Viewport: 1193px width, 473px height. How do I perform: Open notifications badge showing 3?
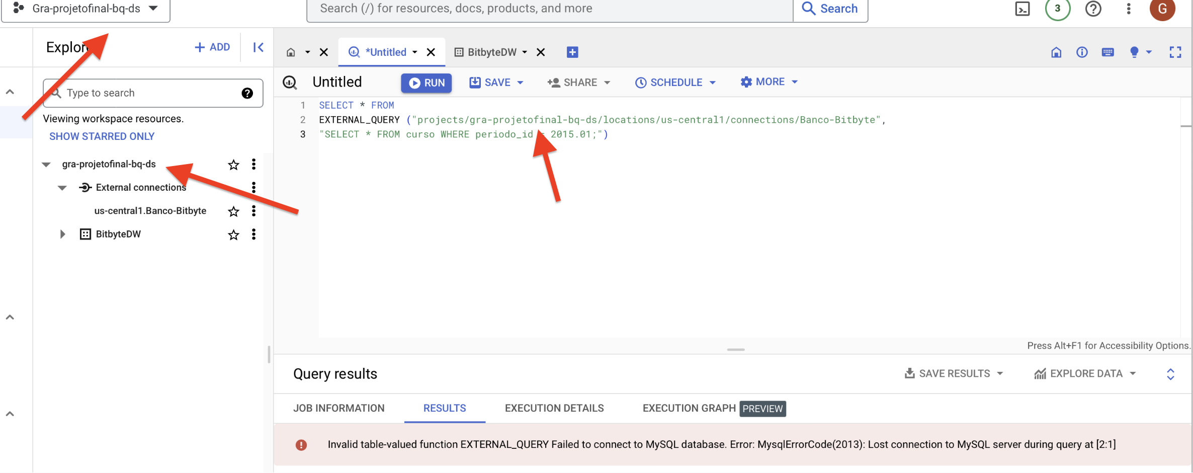click(1057, 9)
